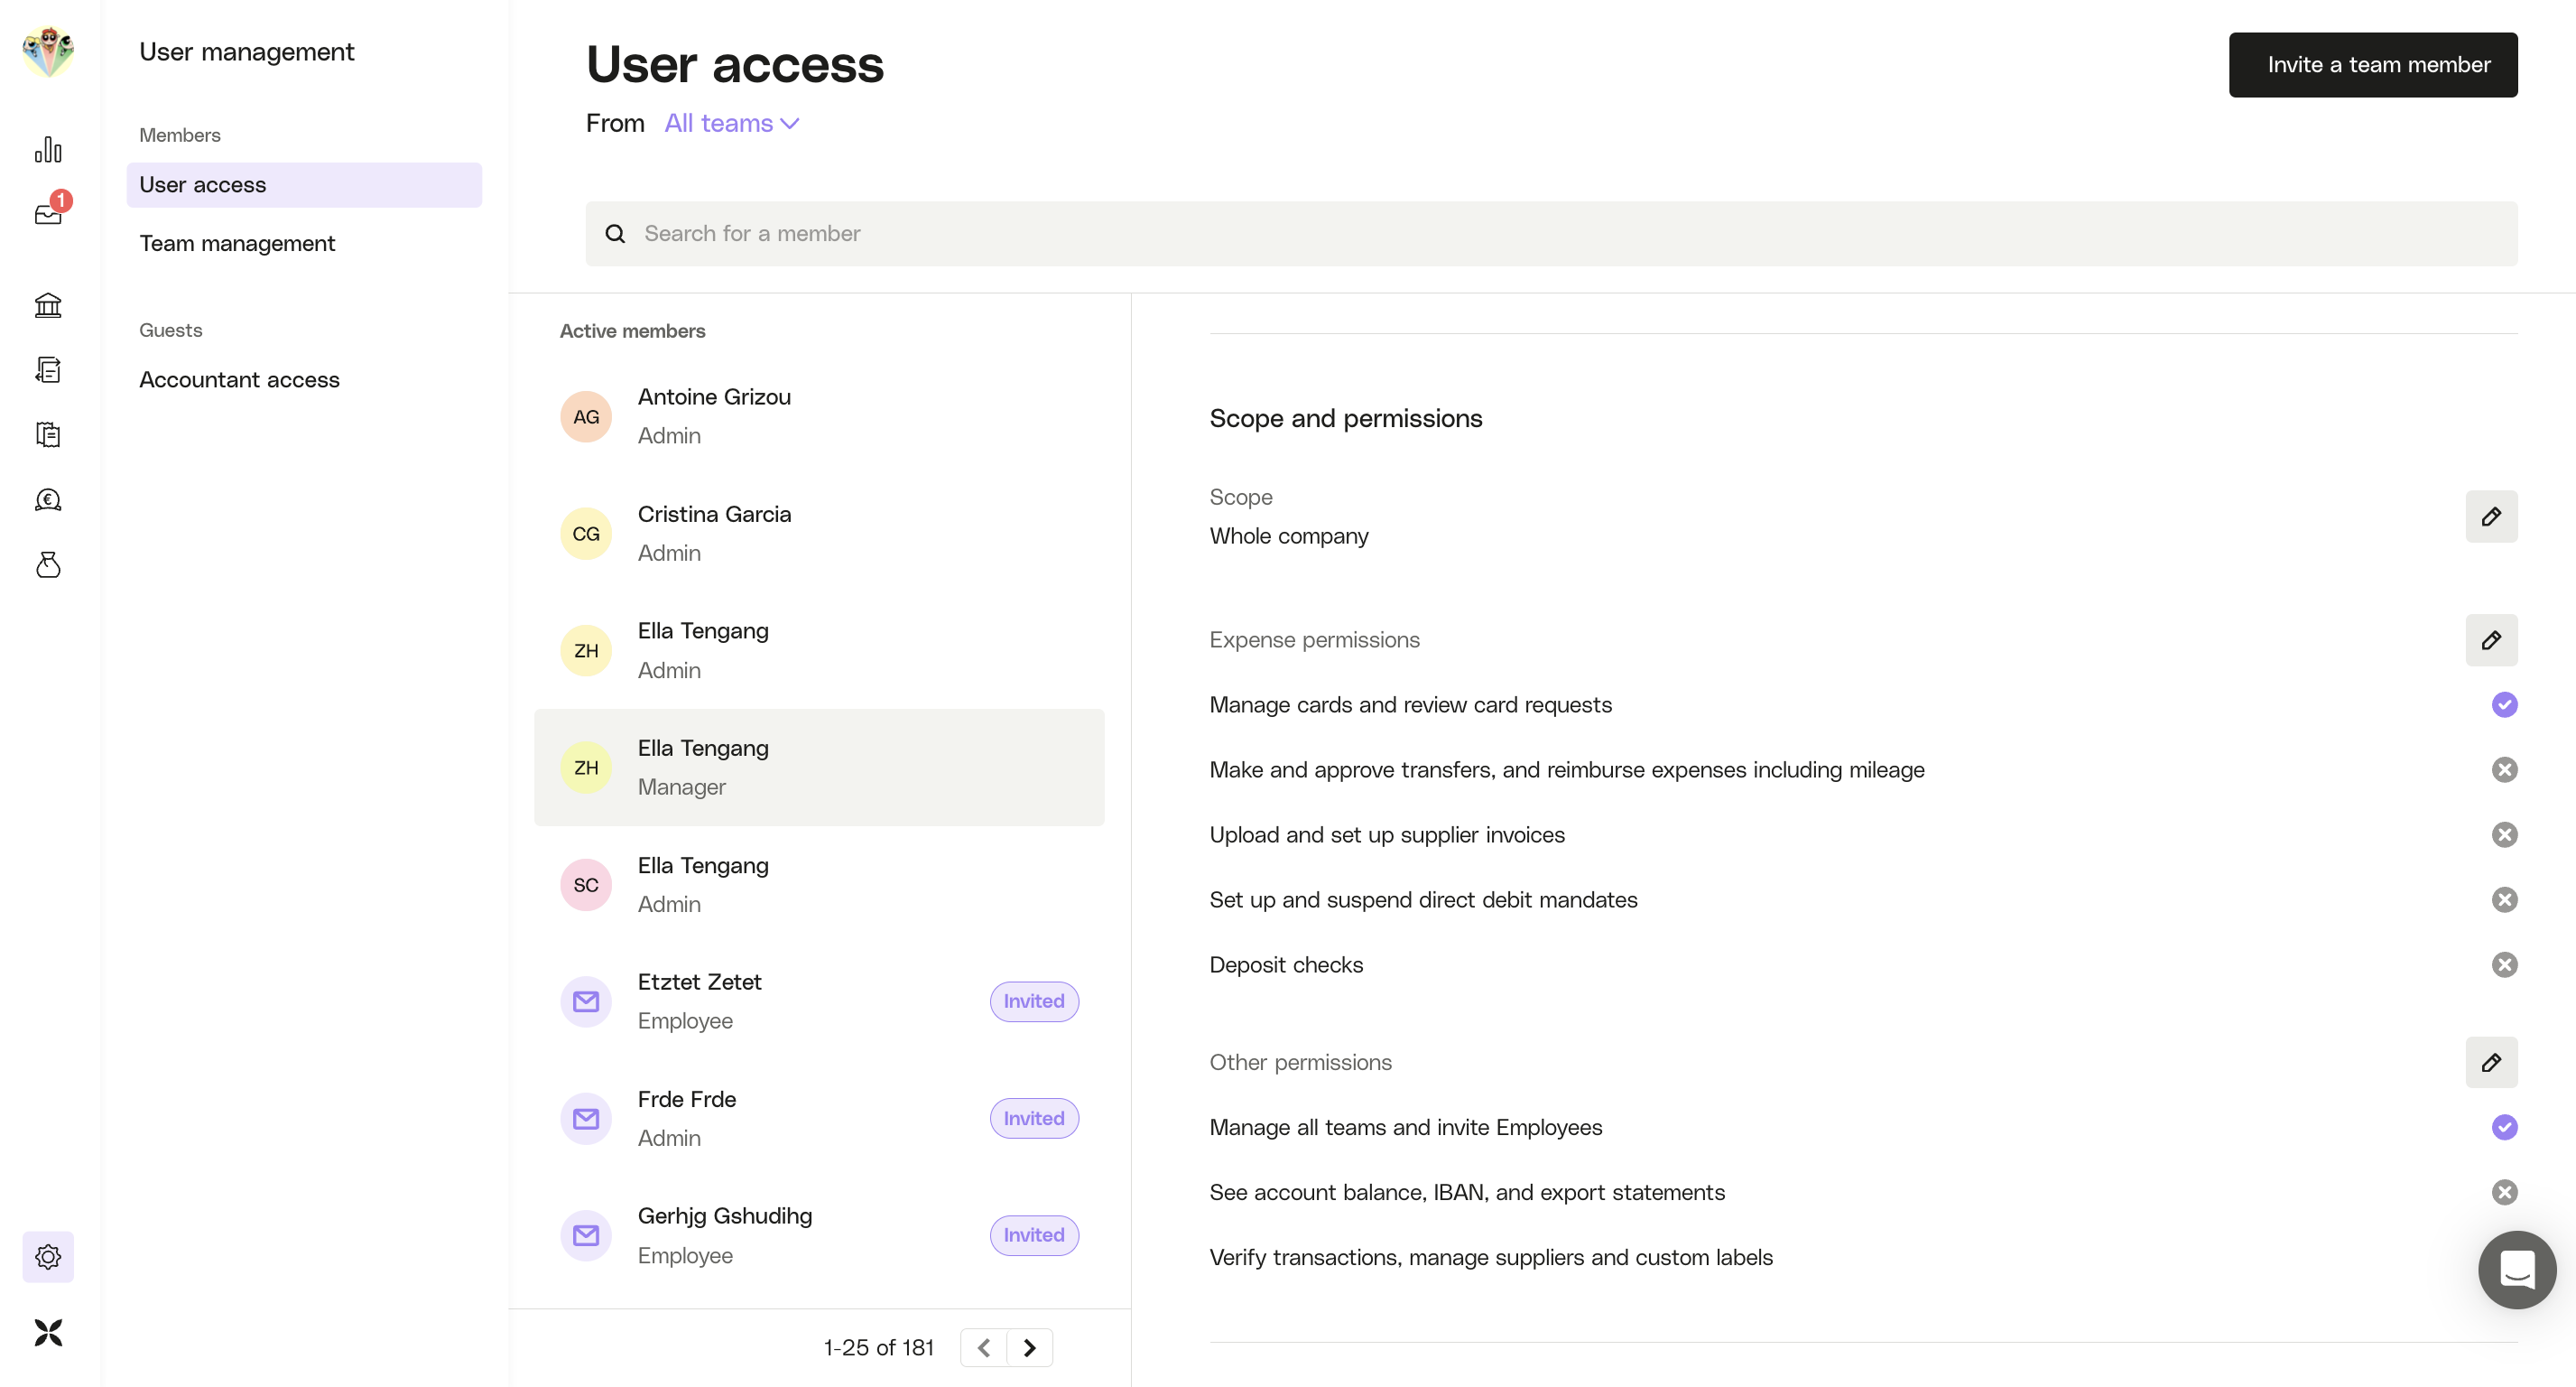Select Antoine Grizou Admin member row
Image resolution: width=2576 pixels, height=1387 pixels.
(819, 416)
